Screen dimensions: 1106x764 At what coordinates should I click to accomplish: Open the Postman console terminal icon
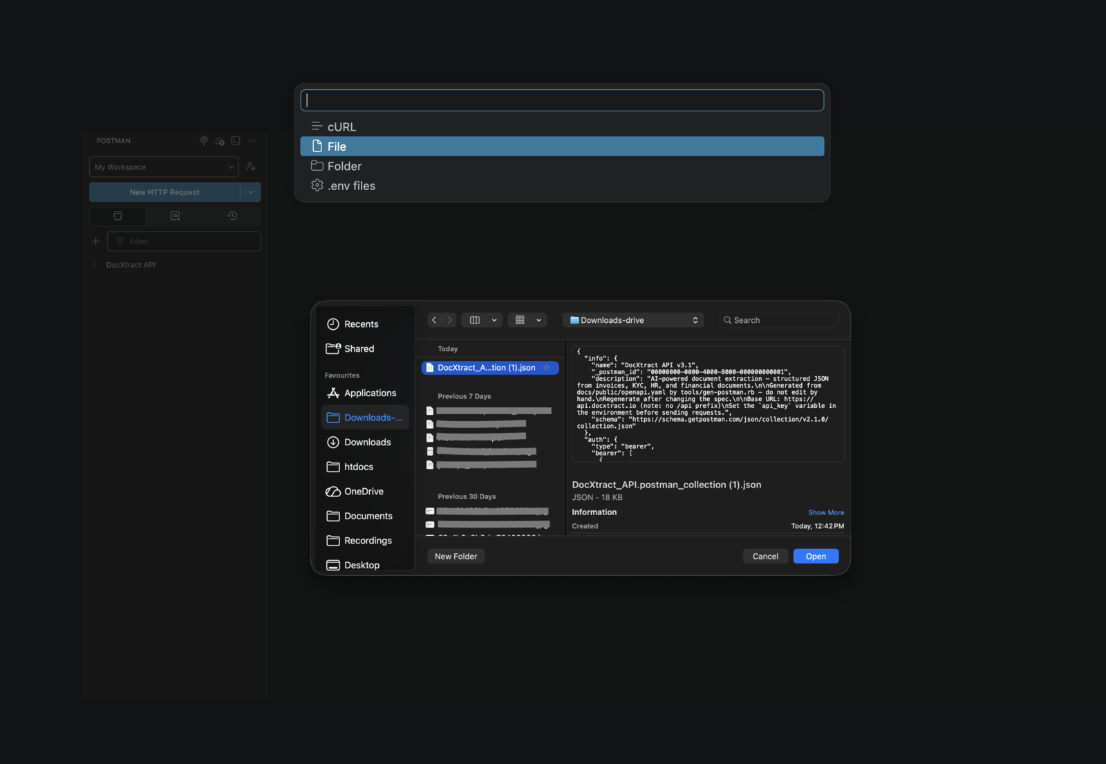(236, 140)
